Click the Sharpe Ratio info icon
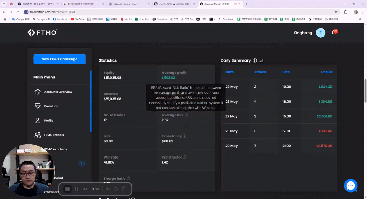Viewport: 367px width, 199px height. tap(128, 179)
